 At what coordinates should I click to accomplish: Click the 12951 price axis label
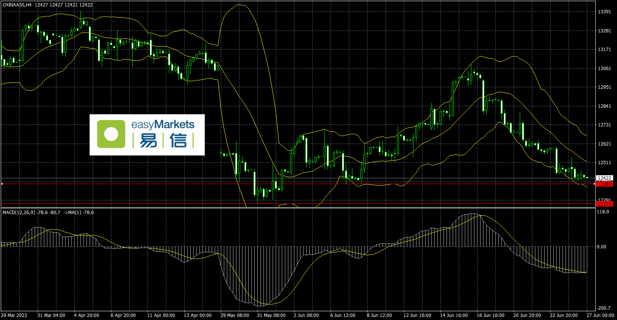tap(604, 87)
